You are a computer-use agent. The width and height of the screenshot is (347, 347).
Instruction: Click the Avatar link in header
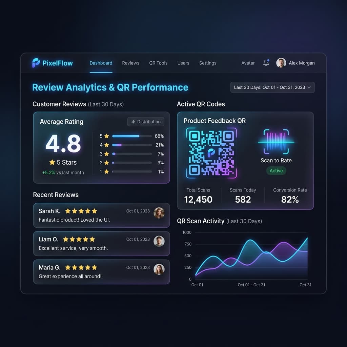coord(248,63)
